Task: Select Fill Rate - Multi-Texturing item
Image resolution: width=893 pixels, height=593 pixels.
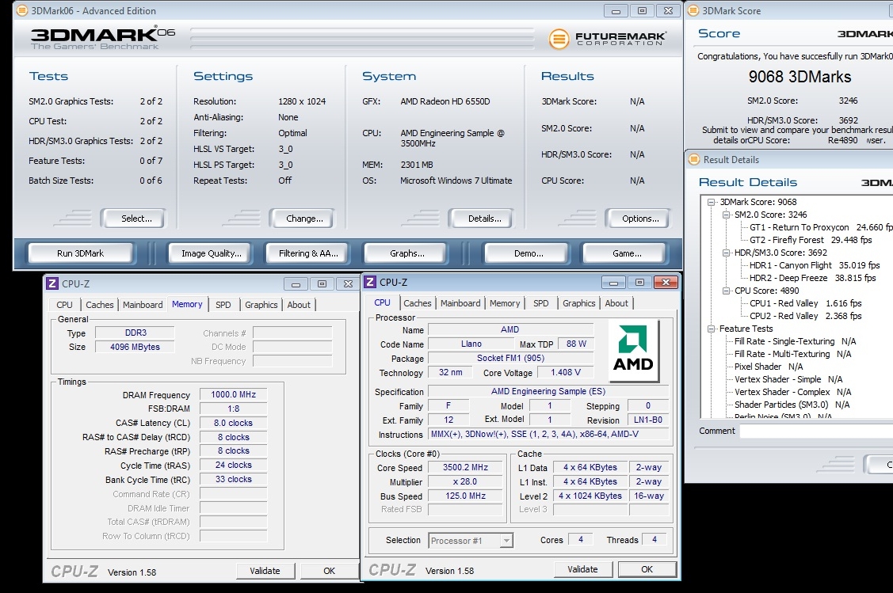Action: (x=792, y=354)
